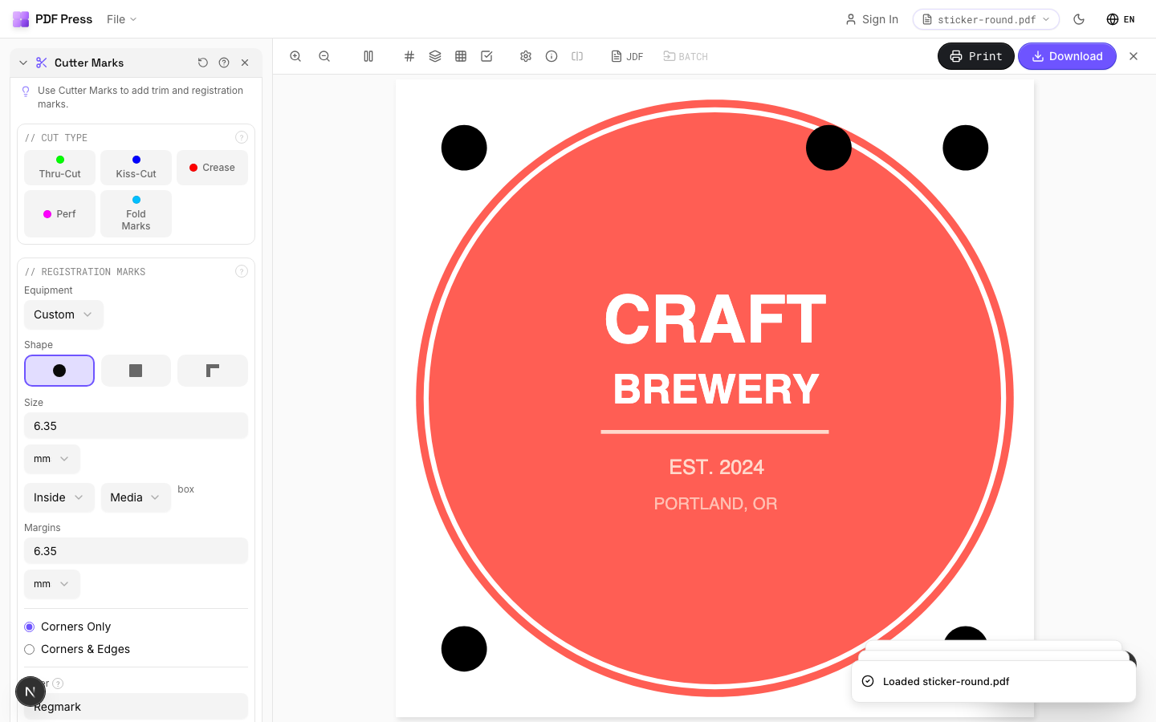Select Thru-Cut cut type
Viewport: 1156px width, 722px height.
coord(59,168)
